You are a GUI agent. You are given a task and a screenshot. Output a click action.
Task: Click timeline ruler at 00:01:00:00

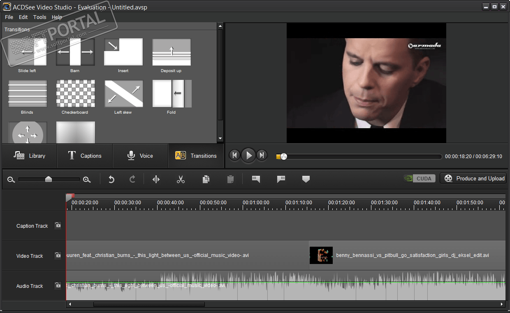click(x=256, y=203)
